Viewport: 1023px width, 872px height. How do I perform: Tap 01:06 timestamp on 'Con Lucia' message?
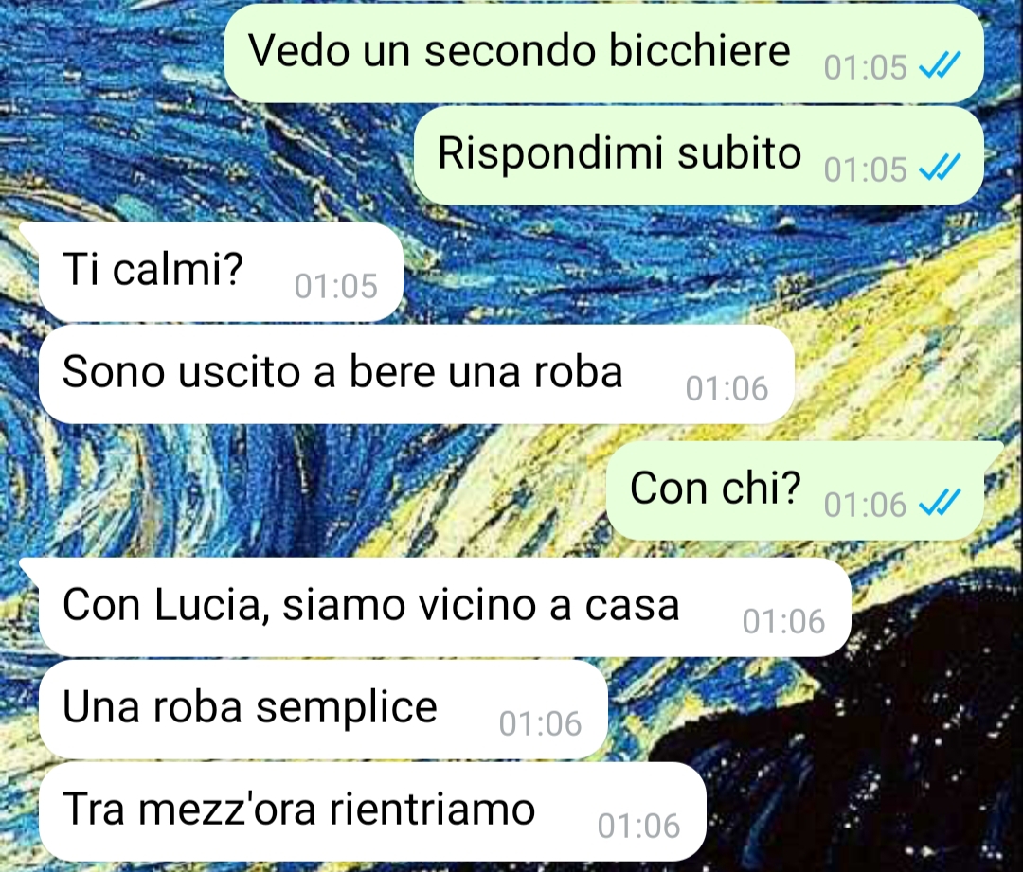[x=783, y=621]
